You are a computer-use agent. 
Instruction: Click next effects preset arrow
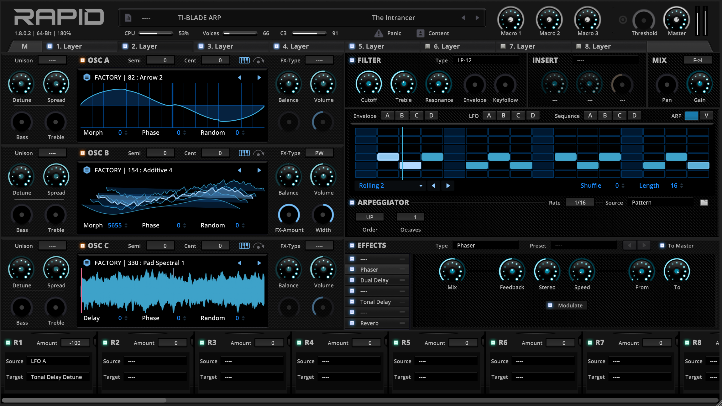(x=644, y=245)
